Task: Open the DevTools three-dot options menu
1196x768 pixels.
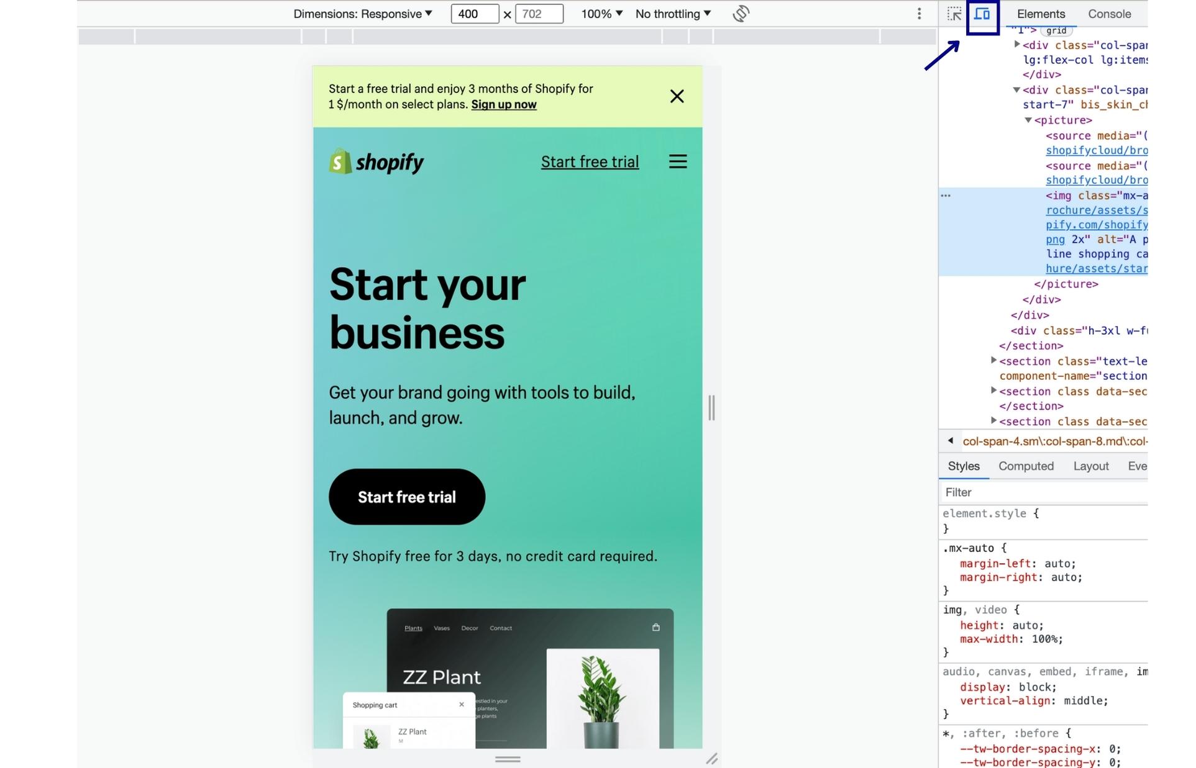Action: click(x=920, y=14)
